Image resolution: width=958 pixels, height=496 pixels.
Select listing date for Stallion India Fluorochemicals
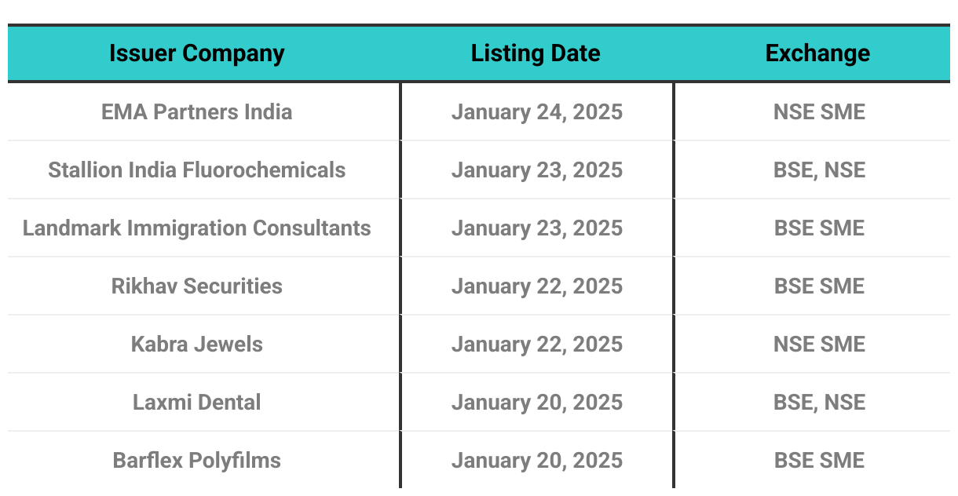pos(536,170)
